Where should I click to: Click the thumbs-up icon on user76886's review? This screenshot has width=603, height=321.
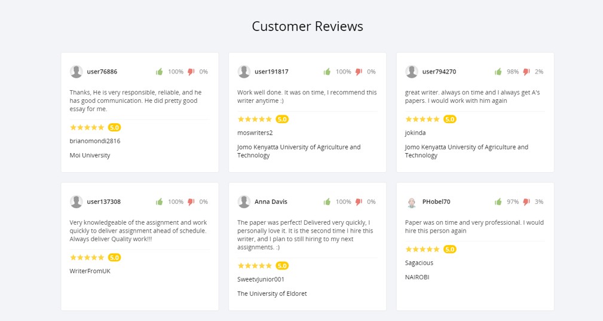click(x=159, y=72)
